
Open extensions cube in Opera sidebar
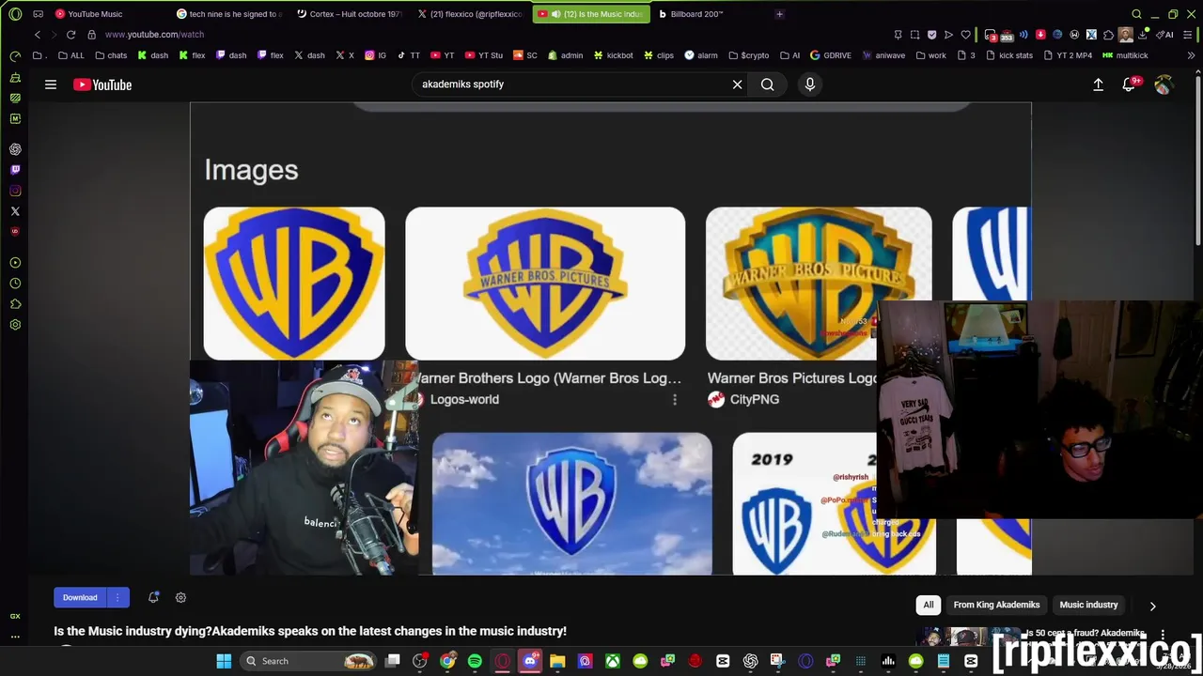click(15, 304)
